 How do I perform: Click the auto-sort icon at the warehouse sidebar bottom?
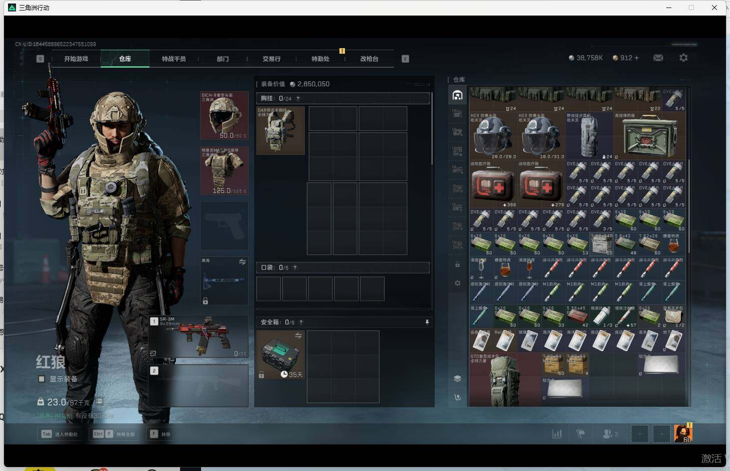point(457,397)
